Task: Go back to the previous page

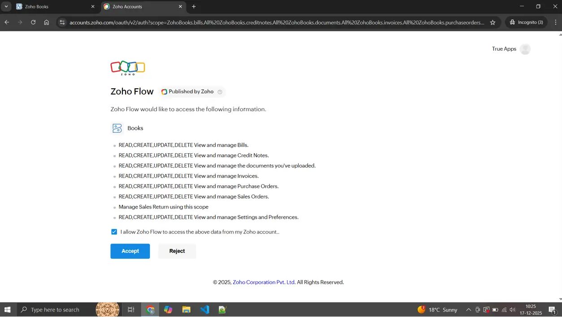Action: point(7,22)
